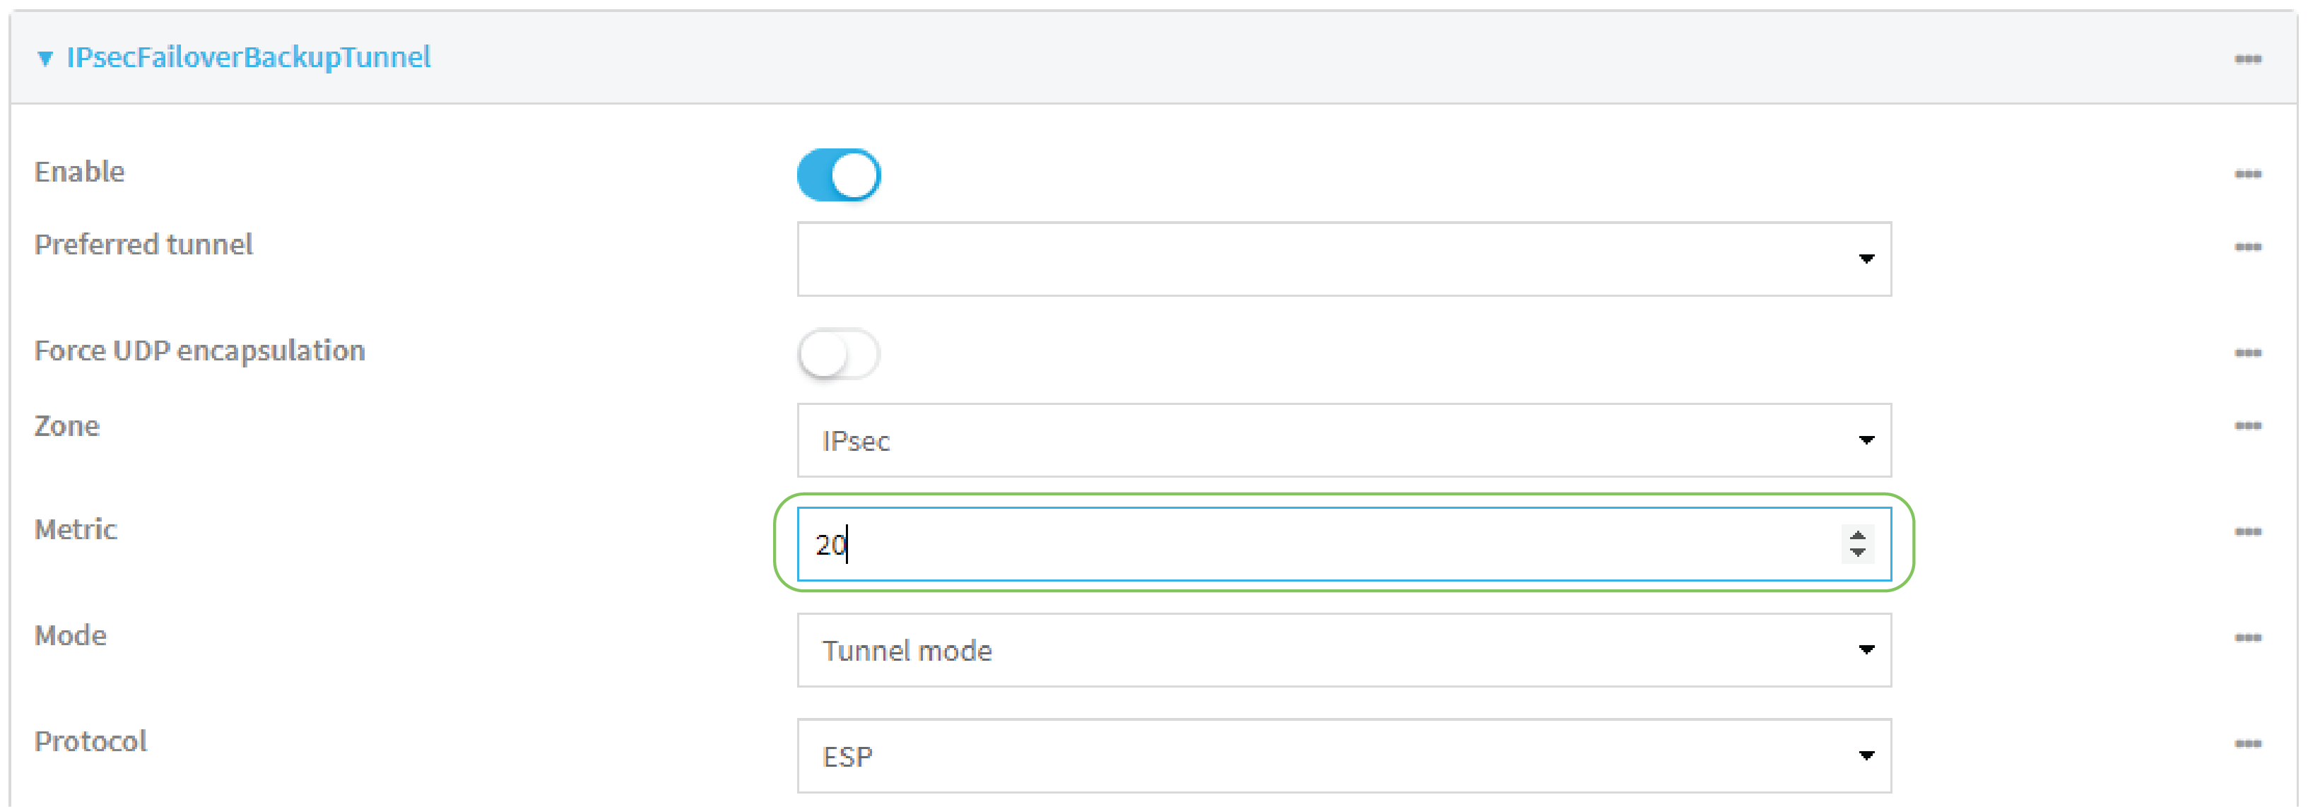Image resolution: width=2308 pixels, height=807 pixels.
Task: Open the Preferred tunnel dropdown
Action: (x=1866, y=259)
